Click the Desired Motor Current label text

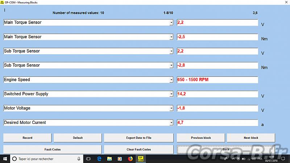coord(25,122)
